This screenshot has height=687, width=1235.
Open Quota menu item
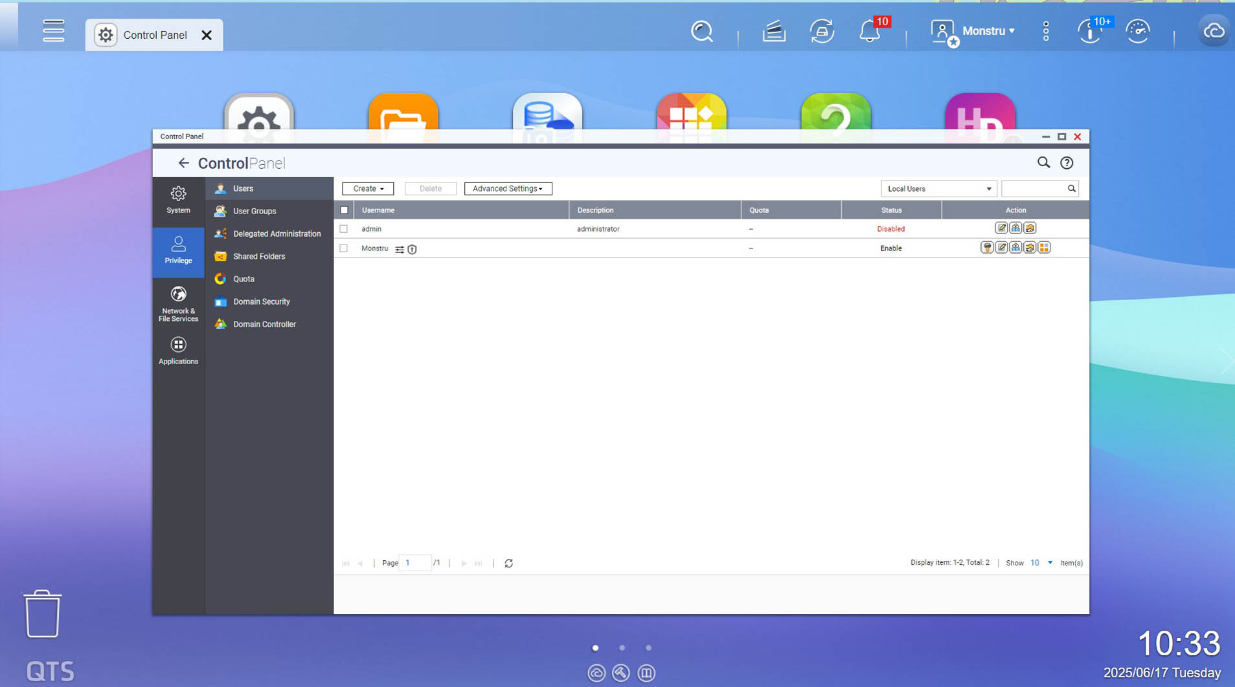(x=269, y=279)
